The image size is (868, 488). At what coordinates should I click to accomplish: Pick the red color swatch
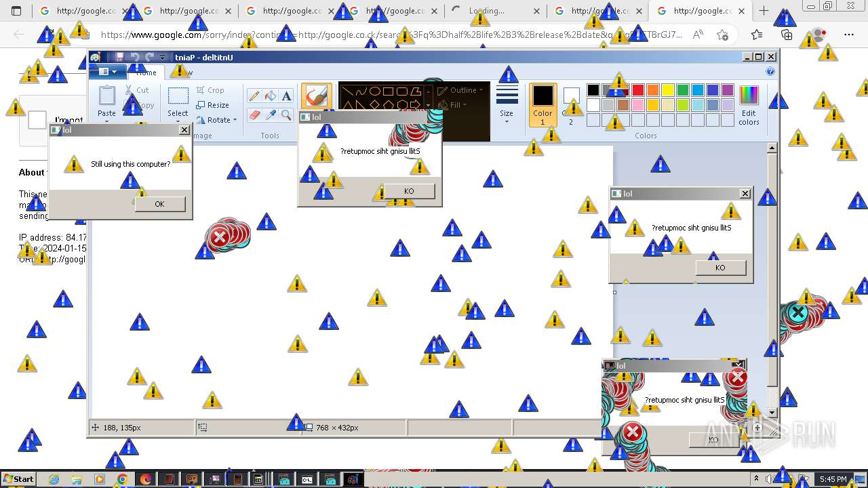638,90
